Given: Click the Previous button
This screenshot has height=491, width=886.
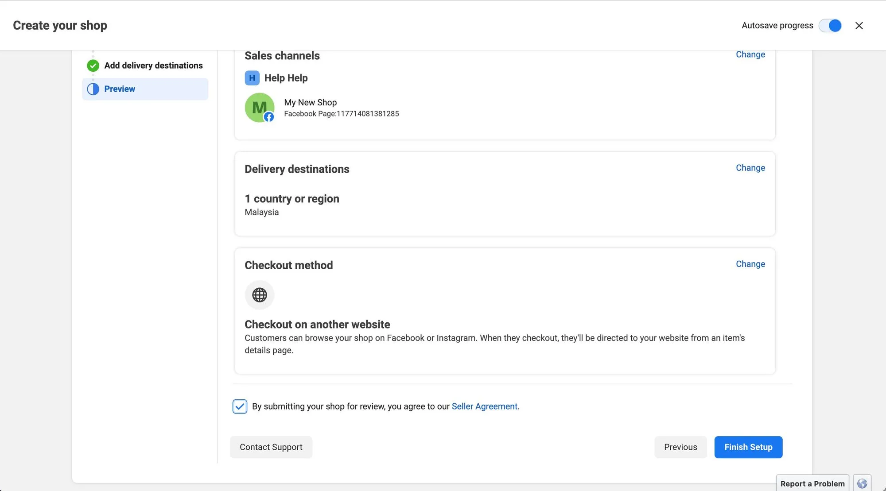Looking at the screenshot, I should [680, 447].
